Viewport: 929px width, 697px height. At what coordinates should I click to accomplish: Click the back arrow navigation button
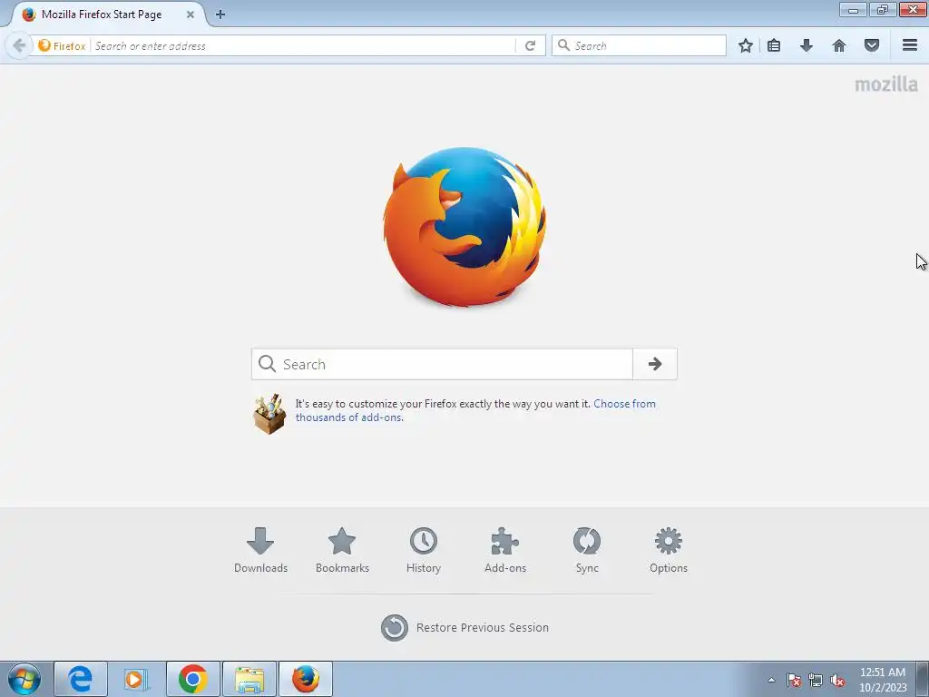19,45
